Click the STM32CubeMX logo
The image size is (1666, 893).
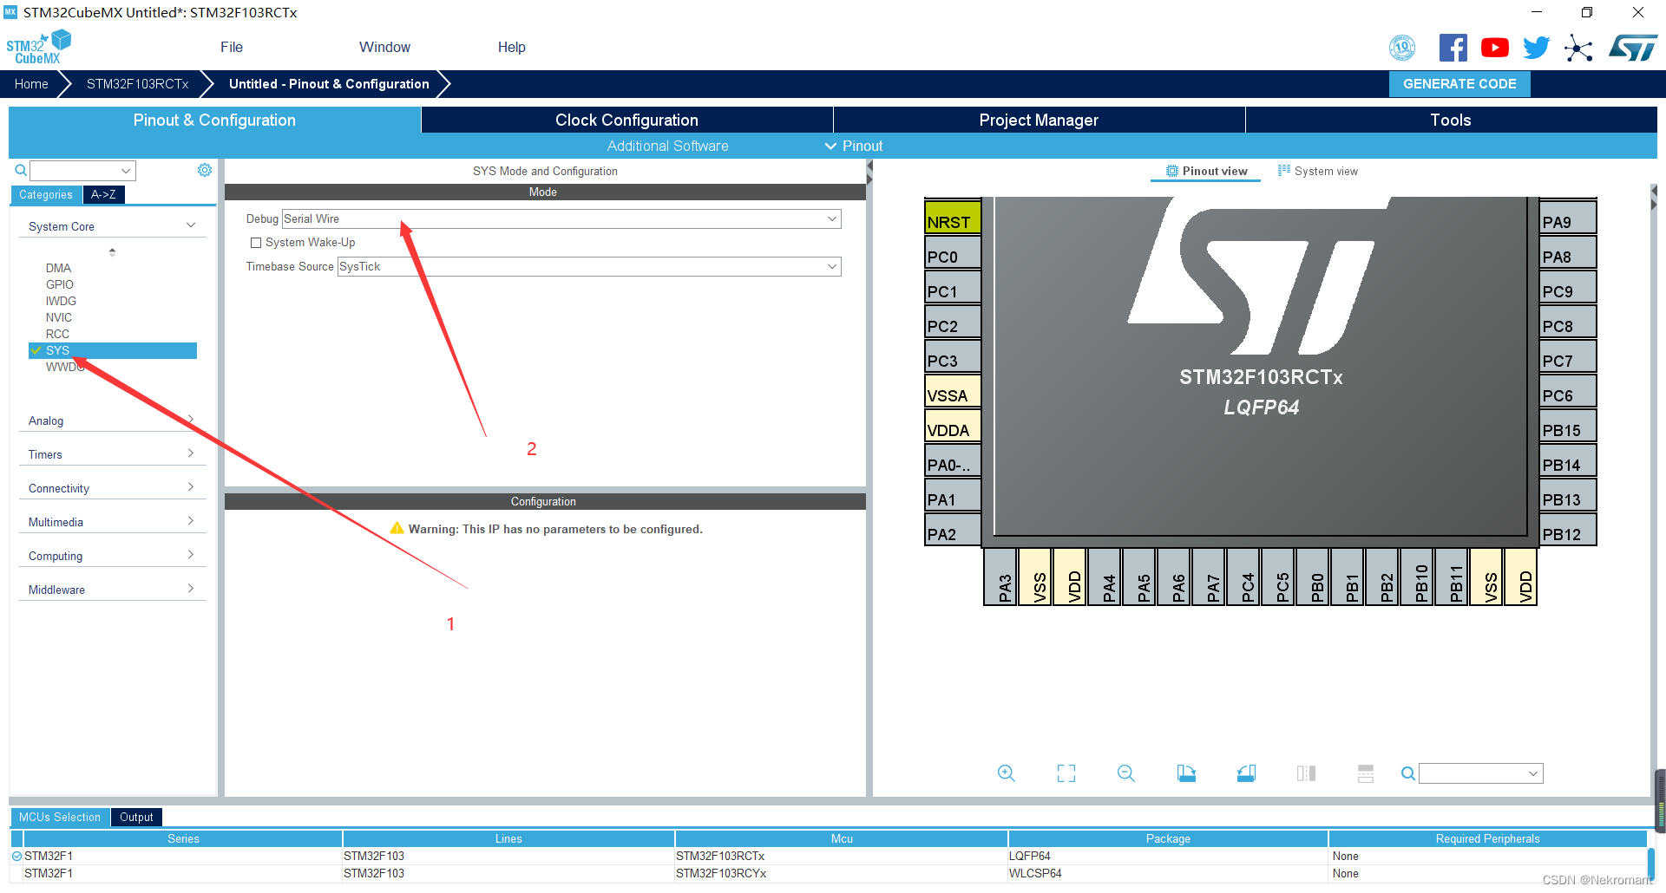(38, 47)
